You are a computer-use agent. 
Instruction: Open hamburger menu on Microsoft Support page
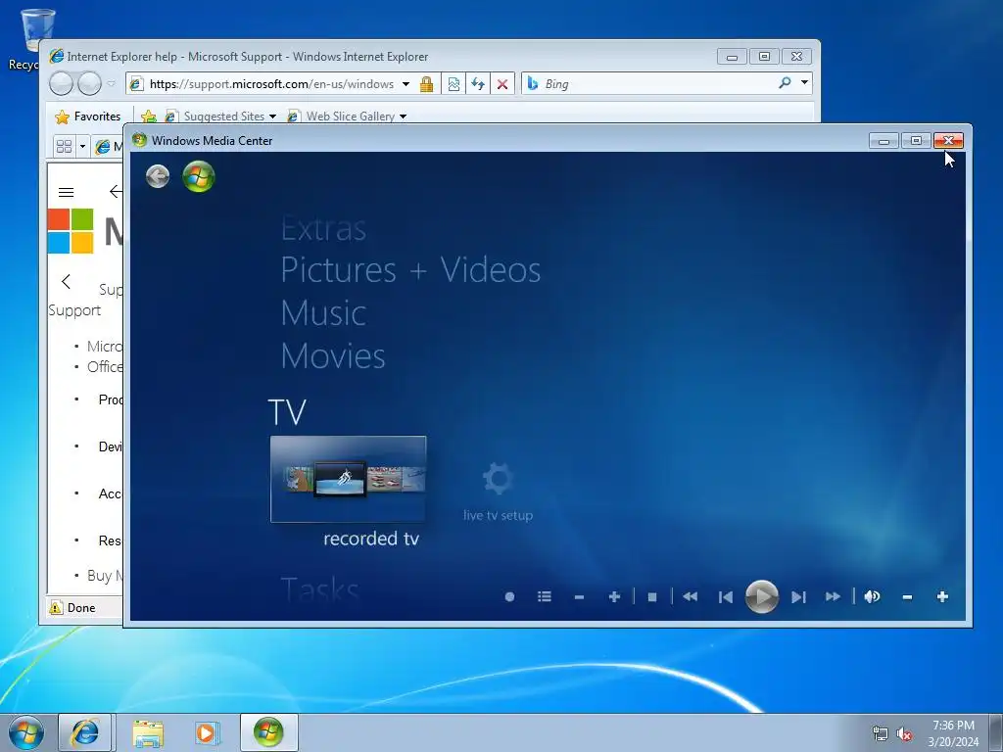pos(66,192)
